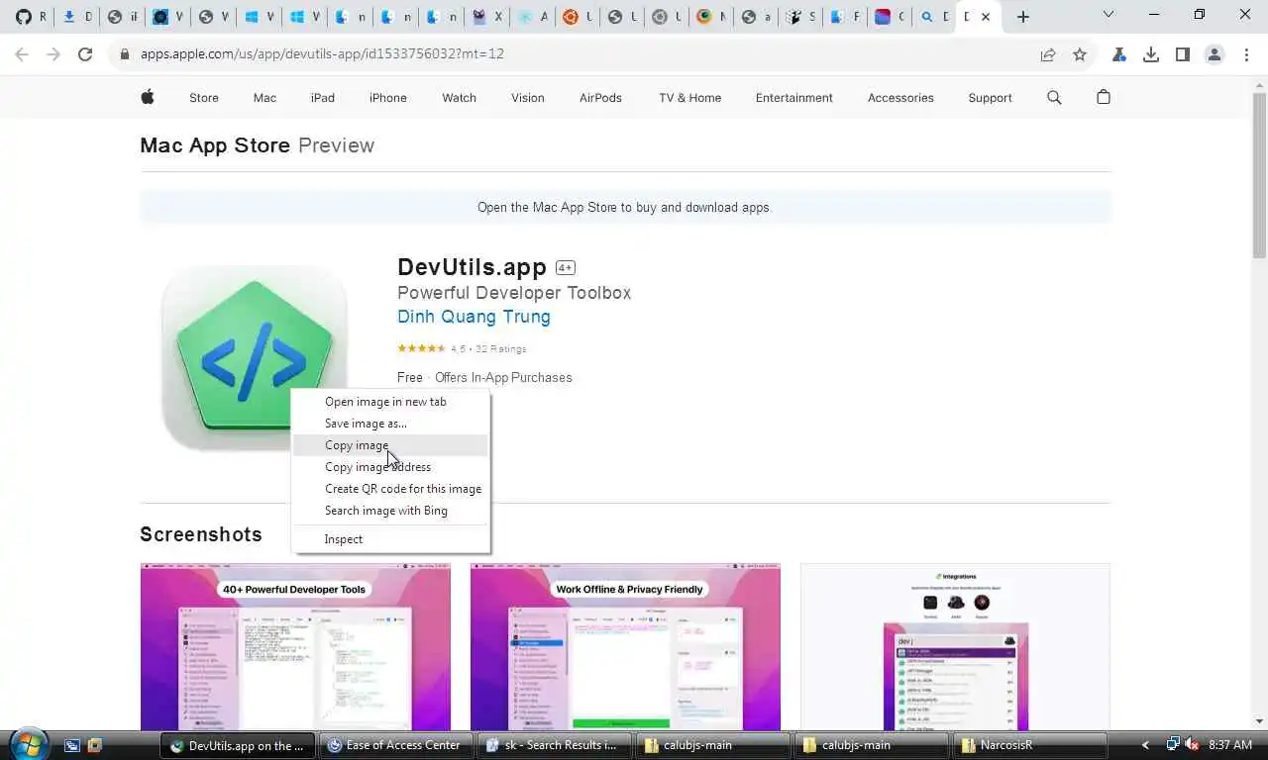This screenshot has height=760, width=1268.
Task: Click the browser forward arrow
Action: point(53,54)
